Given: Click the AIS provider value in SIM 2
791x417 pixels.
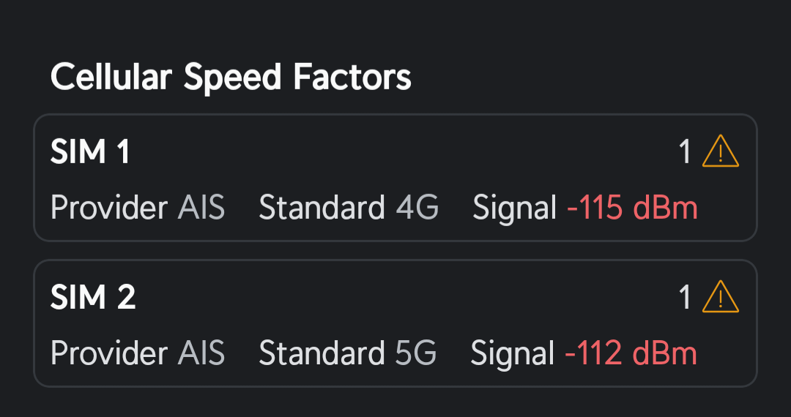Looking at the screenshot, I should (x=201, y=354).
